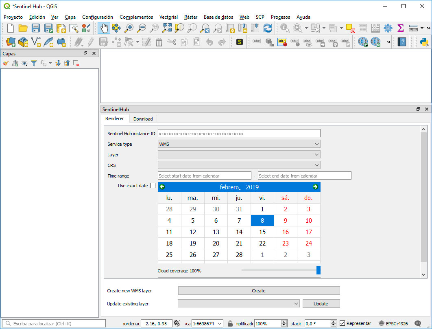Image resolution: width=432 pixels, height=329 pixels.
Task: Open the Processing toolbox gear icon
Action: coord(388,28)
